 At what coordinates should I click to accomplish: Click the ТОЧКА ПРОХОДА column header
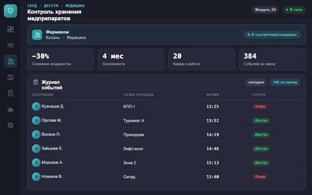coord(138,95)
